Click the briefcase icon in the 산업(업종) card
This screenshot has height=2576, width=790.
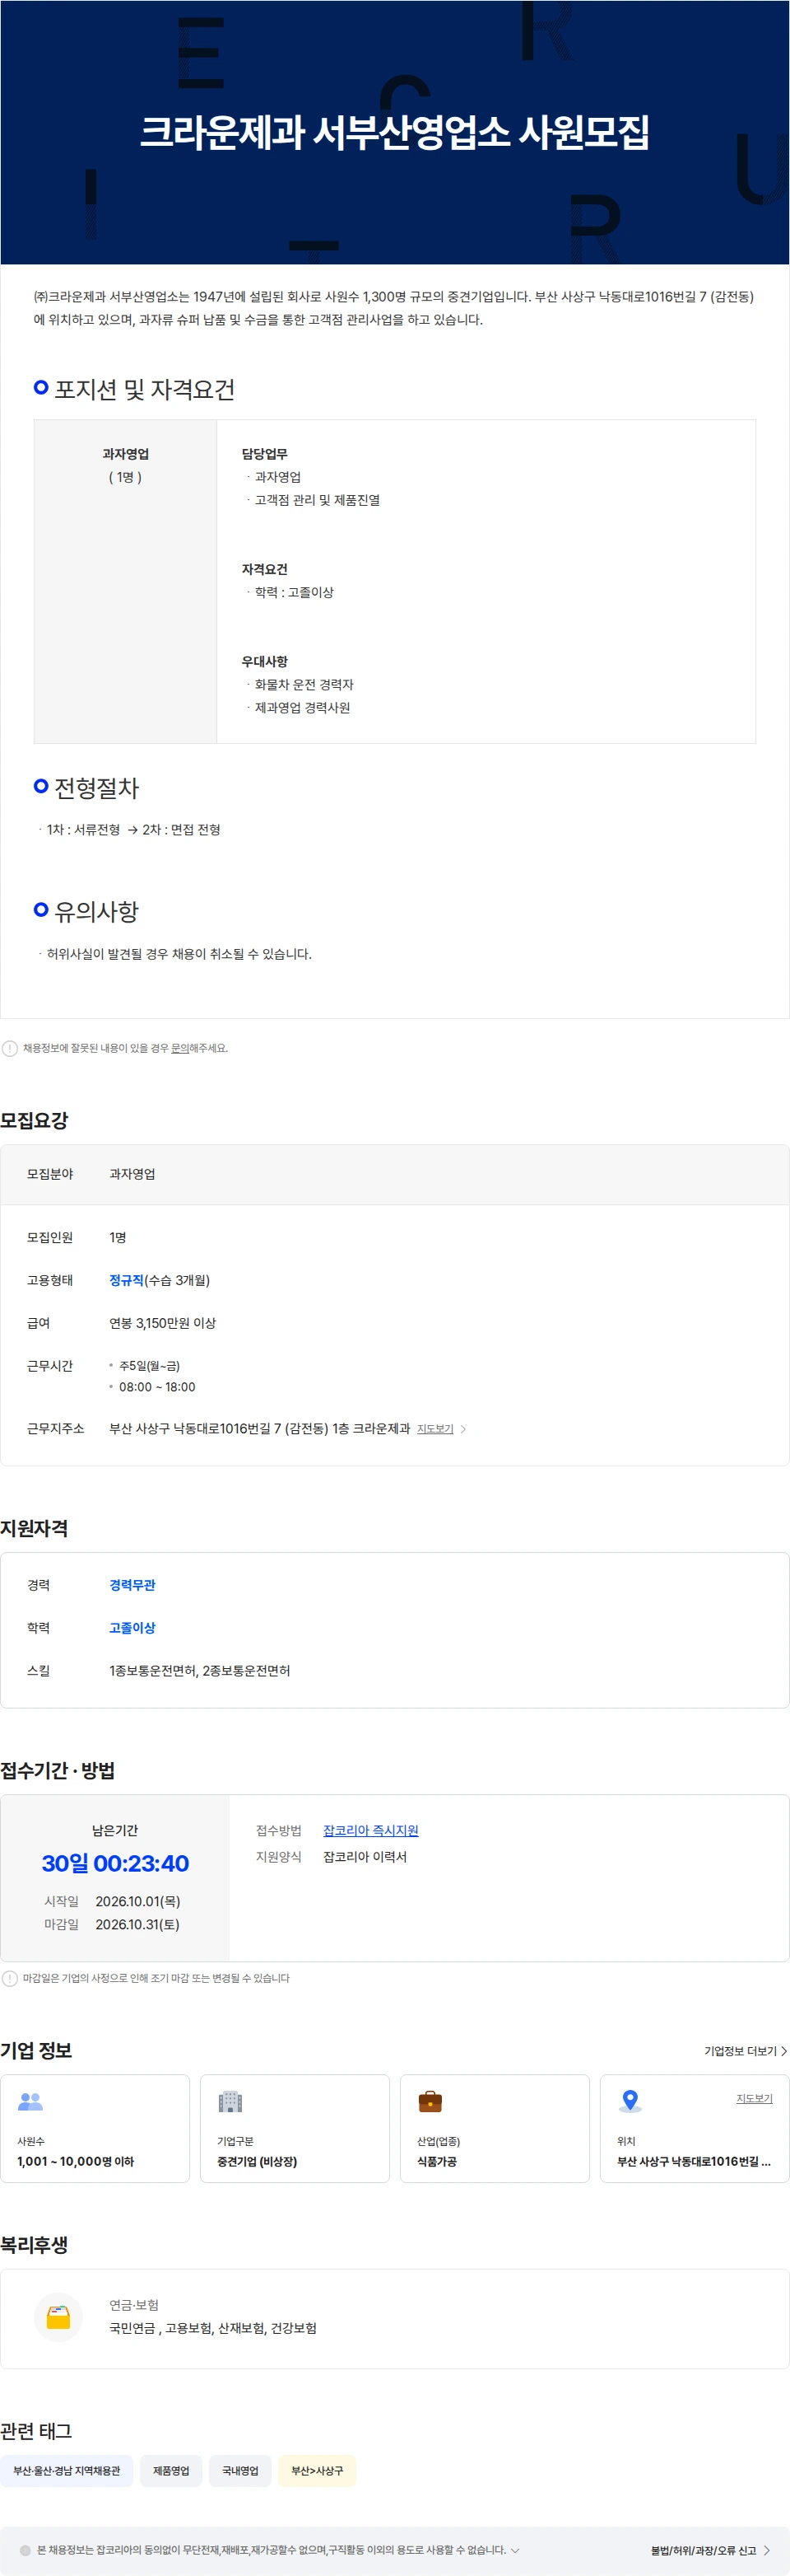430,2102
